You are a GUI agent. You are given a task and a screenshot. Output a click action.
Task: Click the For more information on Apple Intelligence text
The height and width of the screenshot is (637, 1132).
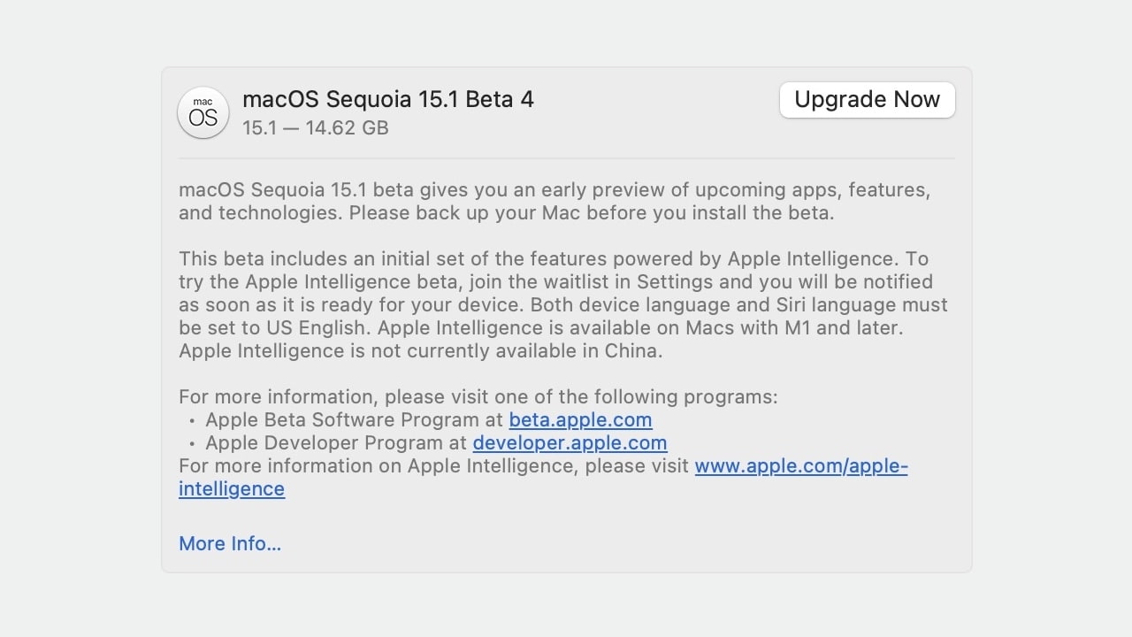[433, 466]
